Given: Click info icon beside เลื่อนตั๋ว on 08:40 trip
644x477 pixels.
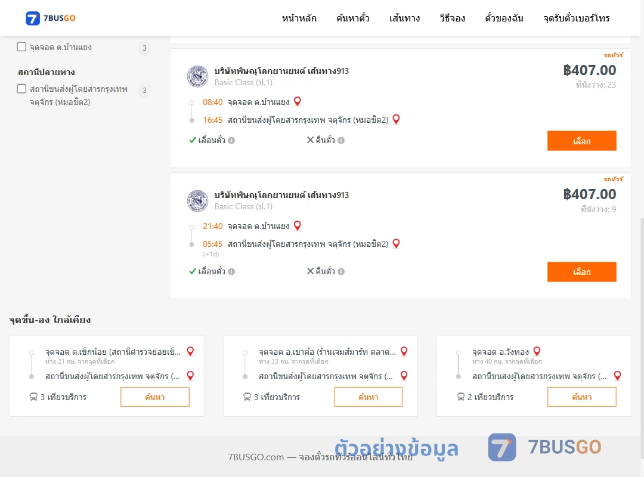Looking at the screenshot, I should (x=231, y=141).
